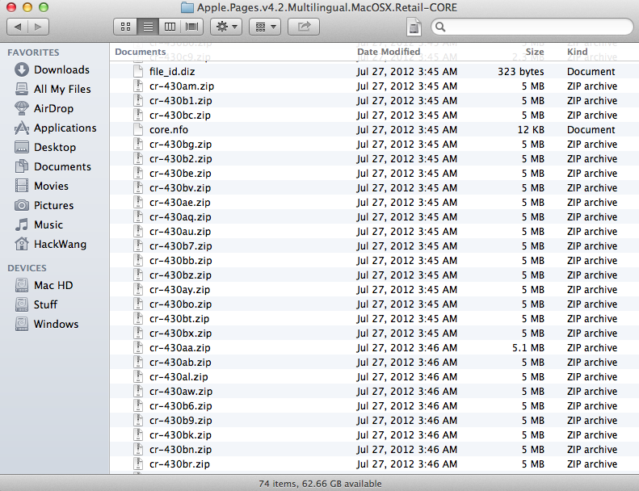Sort by the Kind column
This screenshot has height=491, width=639.
pos(577,52)
